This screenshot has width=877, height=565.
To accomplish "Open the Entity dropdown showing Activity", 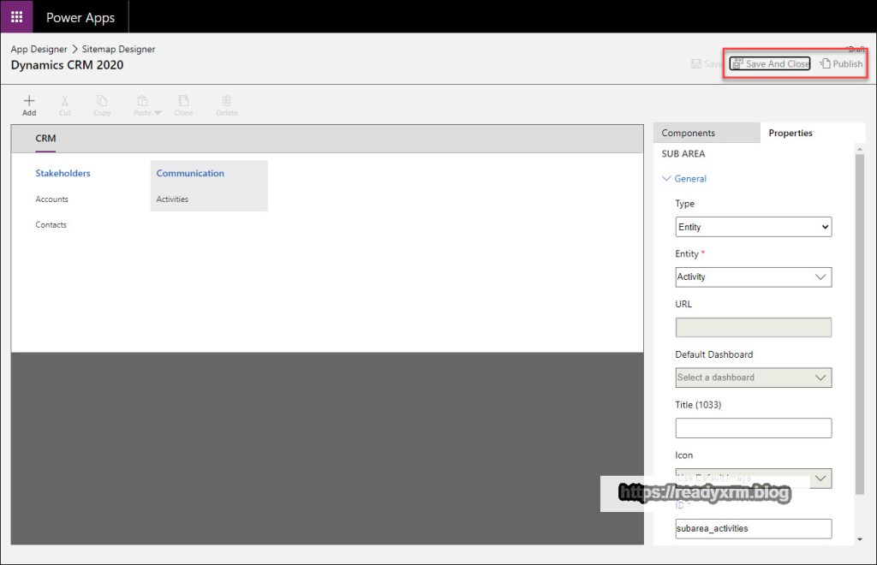I will click(753, 277).
